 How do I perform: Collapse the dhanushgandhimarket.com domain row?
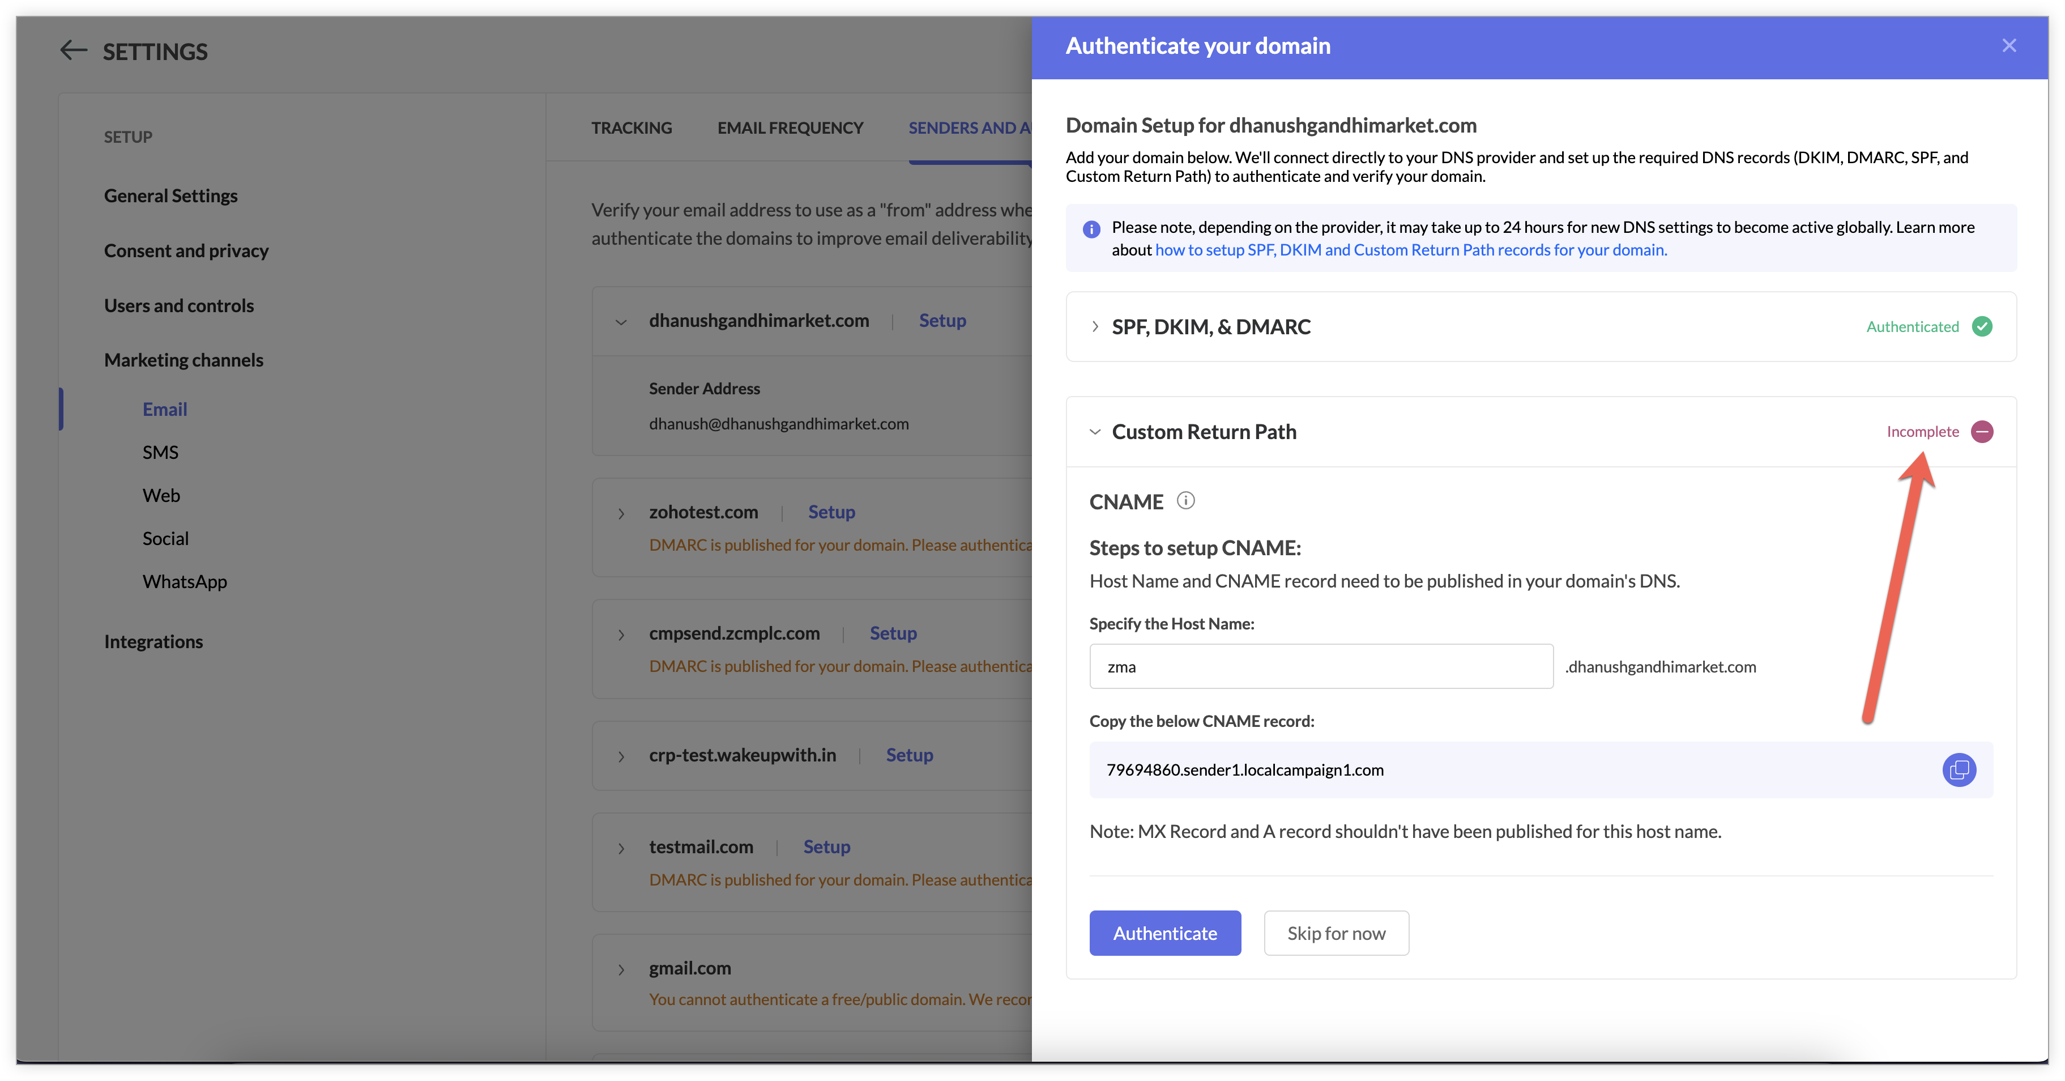[x=620, y=322]
